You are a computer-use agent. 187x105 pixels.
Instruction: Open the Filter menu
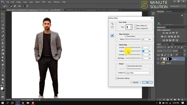coord(44,2)
